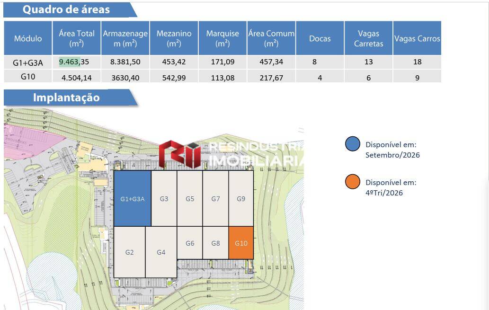The height and width of the screenshot is (310, 489).
Task: Click the G10 row label in table
Action: click(x=28, y=76)
